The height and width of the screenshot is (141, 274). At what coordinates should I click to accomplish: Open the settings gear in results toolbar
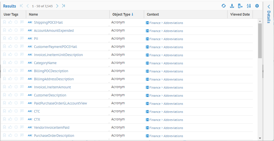point(257,6)
